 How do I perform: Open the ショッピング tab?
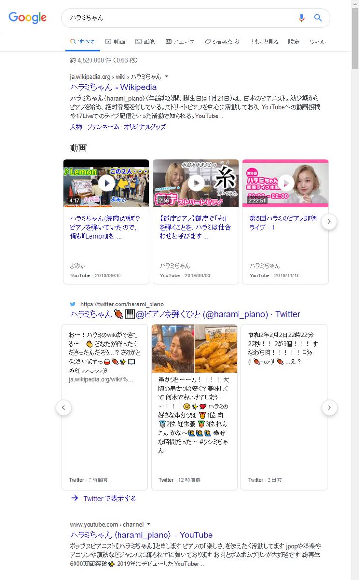[222, 42]
